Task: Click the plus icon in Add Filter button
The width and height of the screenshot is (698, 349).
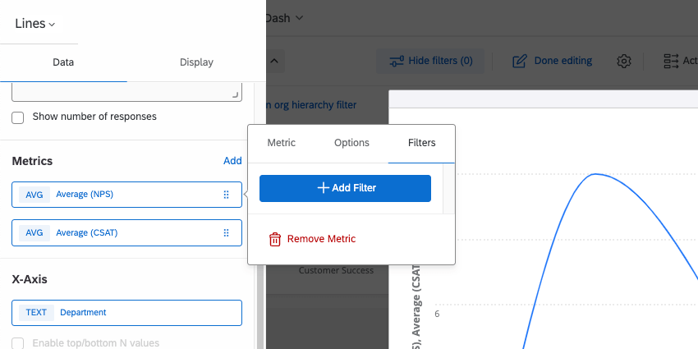Action: click(323, 188)
